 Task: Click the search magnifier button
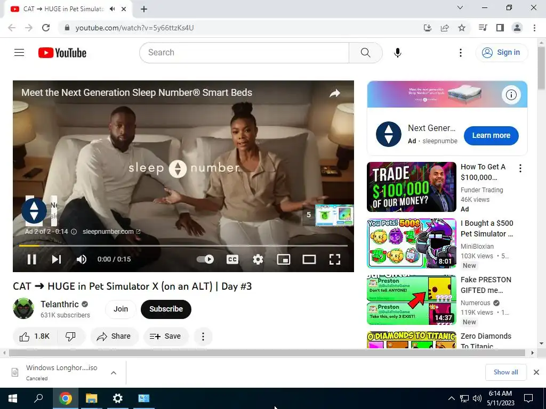pos(366,53)
